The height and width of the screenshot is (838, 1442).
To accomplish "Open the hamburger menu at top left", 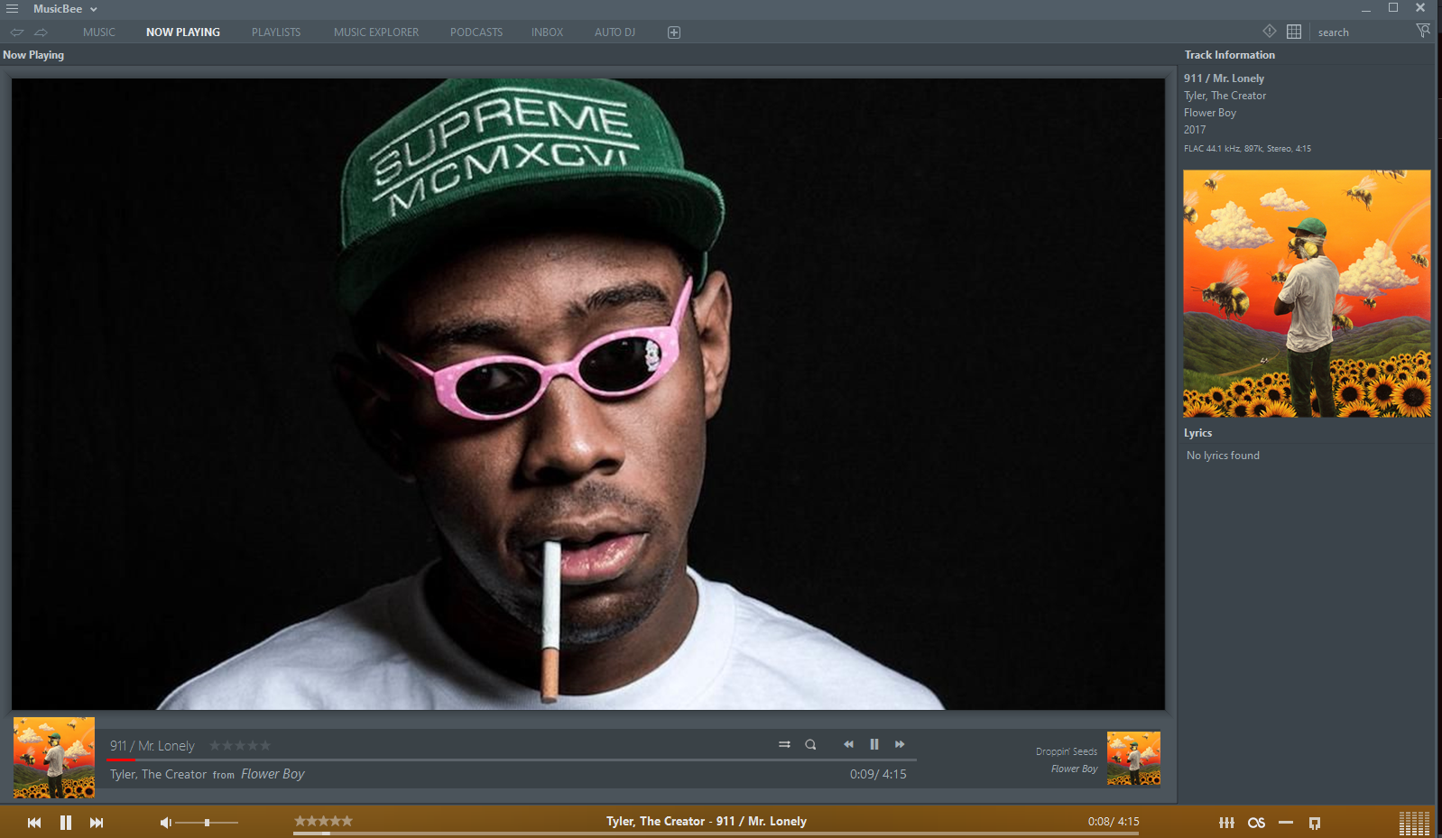I will [13, 9].
